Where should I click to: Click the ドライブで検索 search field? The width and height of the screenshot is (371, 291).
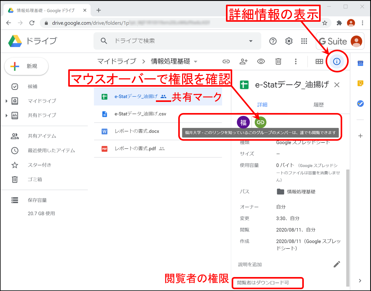point(177,41)
